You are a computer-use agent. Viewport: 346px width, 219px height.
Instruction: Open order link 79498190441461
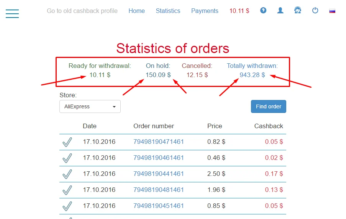[158, 174]
